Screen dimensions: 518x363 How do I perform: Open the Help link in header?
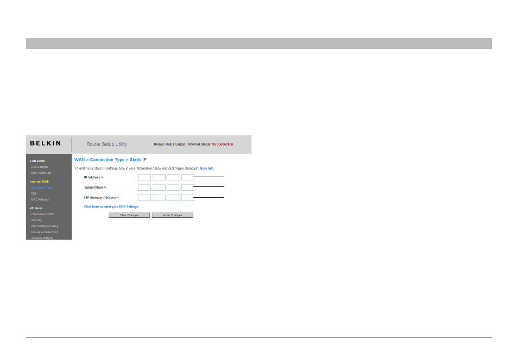[x=168, y=145]
